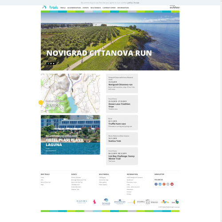Open the Twitter social icon
The height and width of the screenshot is (222, 222).
pos(160,184)
